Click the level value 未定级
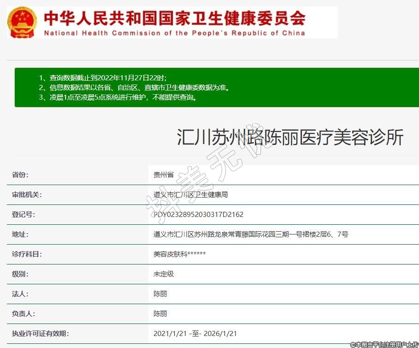The image size is (419, 348). tap(163, 274)
